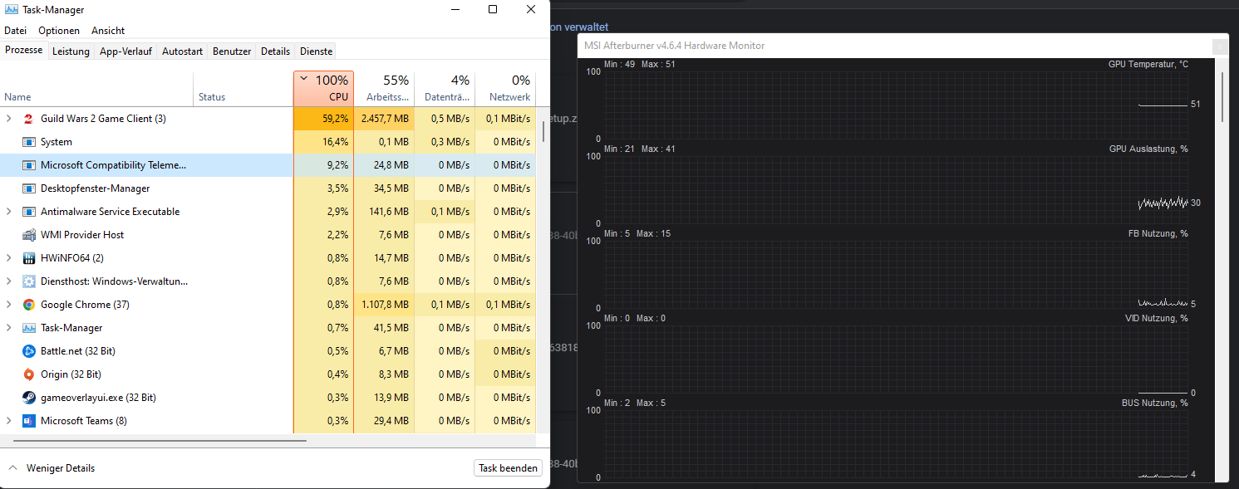Image resolution: width=1239 pixels, height=489 pixels.
Task: Click the Guild Wars 2 Game Client icon
Action: (x=28, y=119)
